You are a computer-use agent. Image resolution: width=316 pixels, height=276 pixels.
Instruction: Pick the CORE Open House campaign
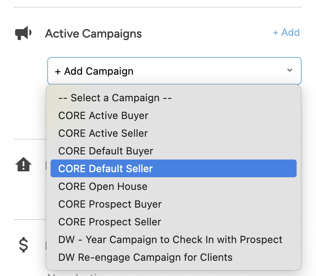103,187
